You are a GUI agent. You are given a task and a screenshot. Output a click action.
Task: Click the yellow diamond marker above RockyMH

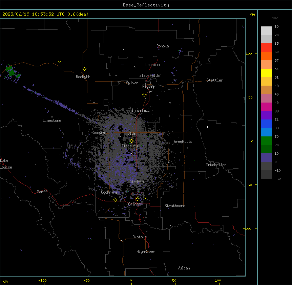85,69
